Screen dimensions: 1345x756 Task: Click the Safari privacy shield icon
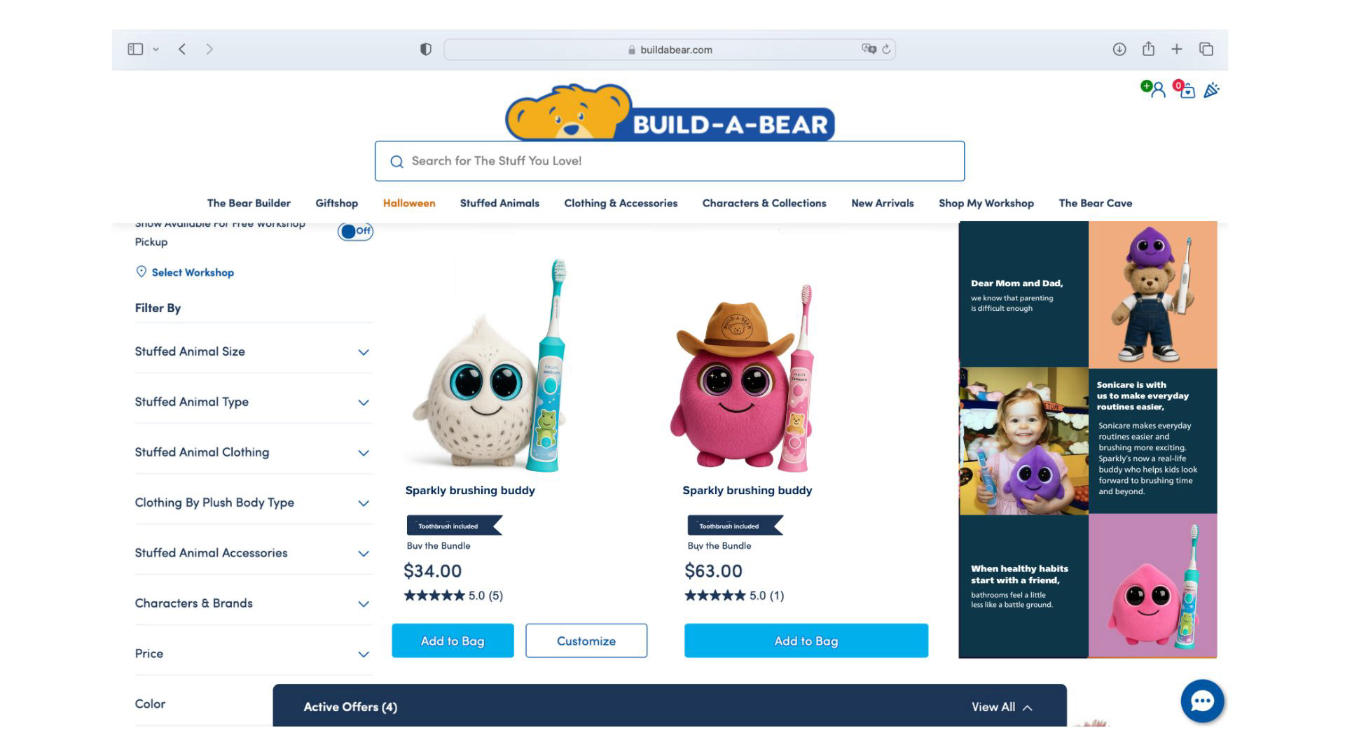point(425,49)
